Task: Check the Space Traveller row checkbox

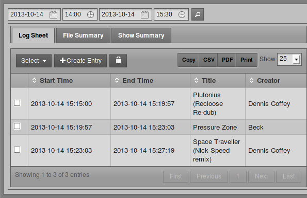Action: coord(17,150)
